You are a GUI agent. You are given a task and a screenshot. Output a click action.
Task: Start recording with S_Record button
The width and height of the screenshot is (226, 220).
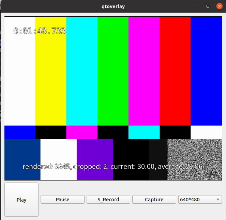coord(108,200)
